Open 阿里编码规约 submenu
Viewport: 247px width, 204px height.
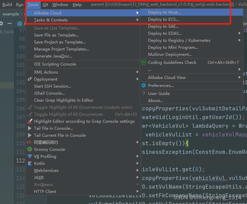click(83, 142)
